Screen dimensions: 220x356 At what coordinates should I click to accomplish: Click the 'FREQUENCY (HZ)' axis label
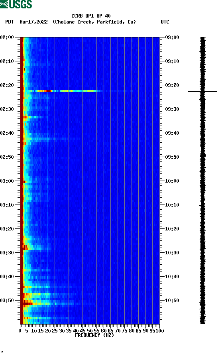94,335
